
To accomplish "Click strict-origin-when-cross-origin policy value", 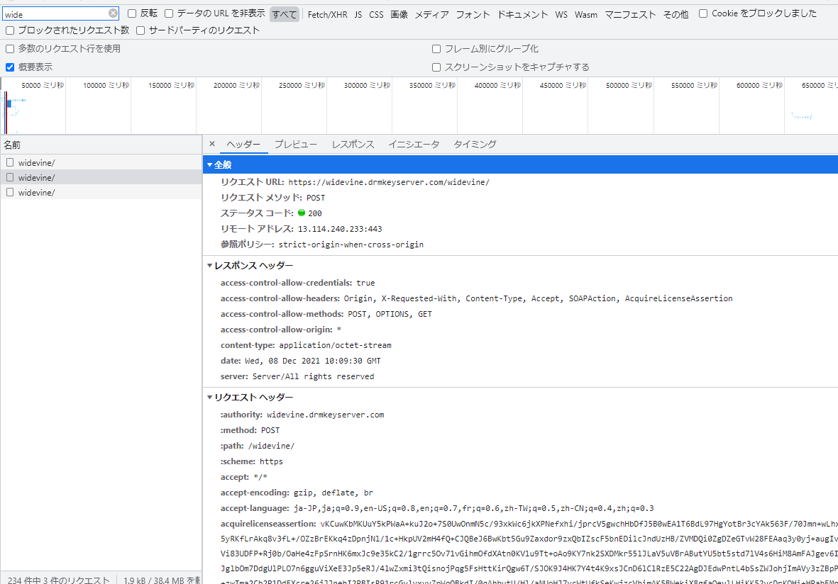I will [351, 245].
